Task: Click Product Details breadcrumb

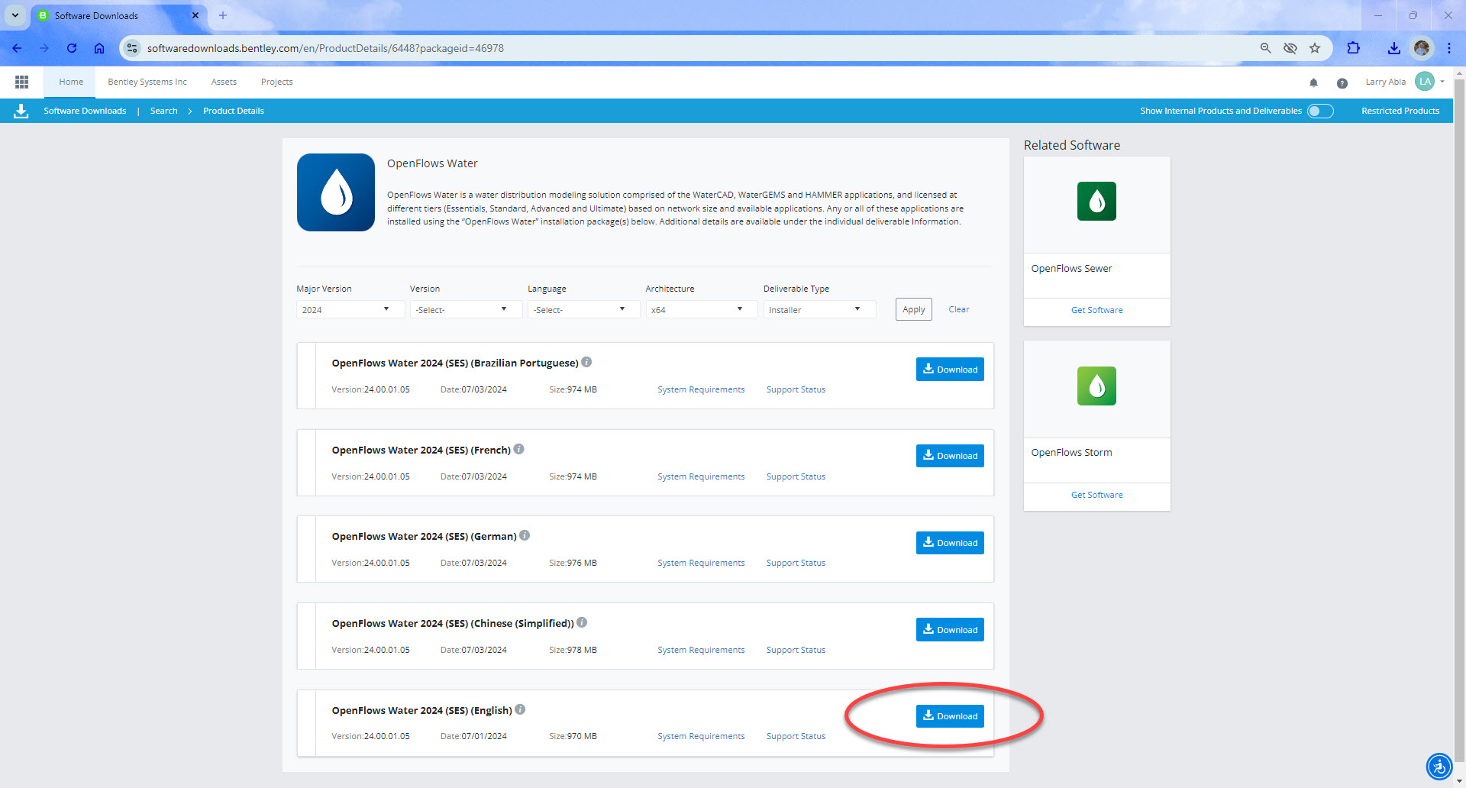Action: (x=234, y=111)
